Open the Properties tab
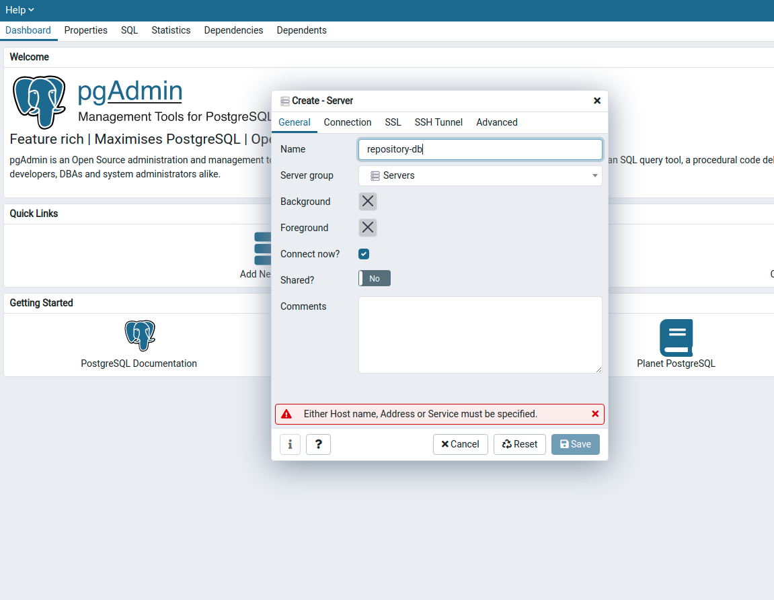Viewport: 774px width, 600px height. (x=86, y=30)
